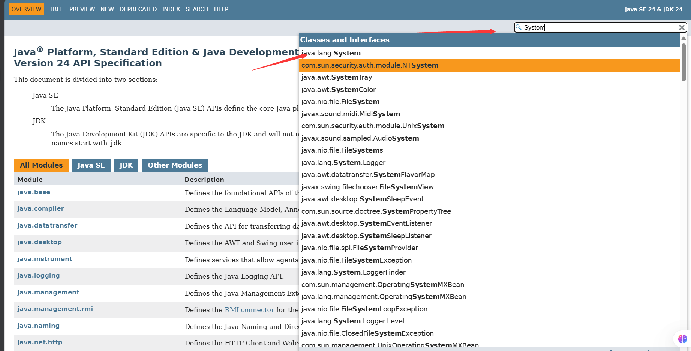Choose java.nio.file.FileSystems result
This screenshot has width=691, height=351.
click(x=489, y=150)
